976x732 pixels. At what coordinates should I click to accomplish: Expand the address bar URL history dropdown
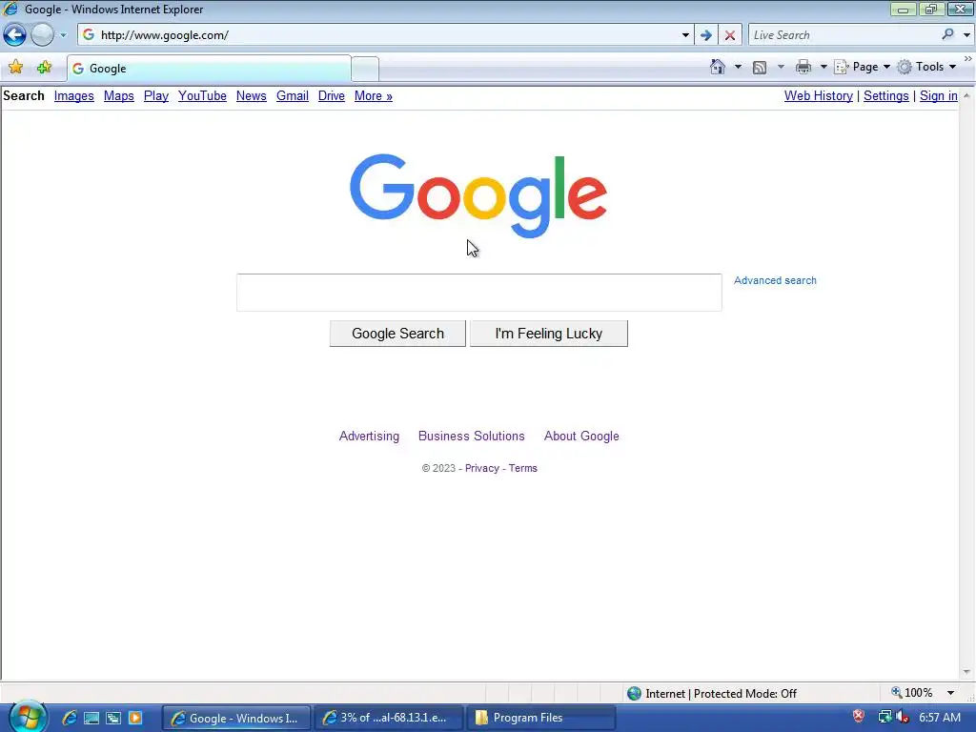[x=685, y=35]
